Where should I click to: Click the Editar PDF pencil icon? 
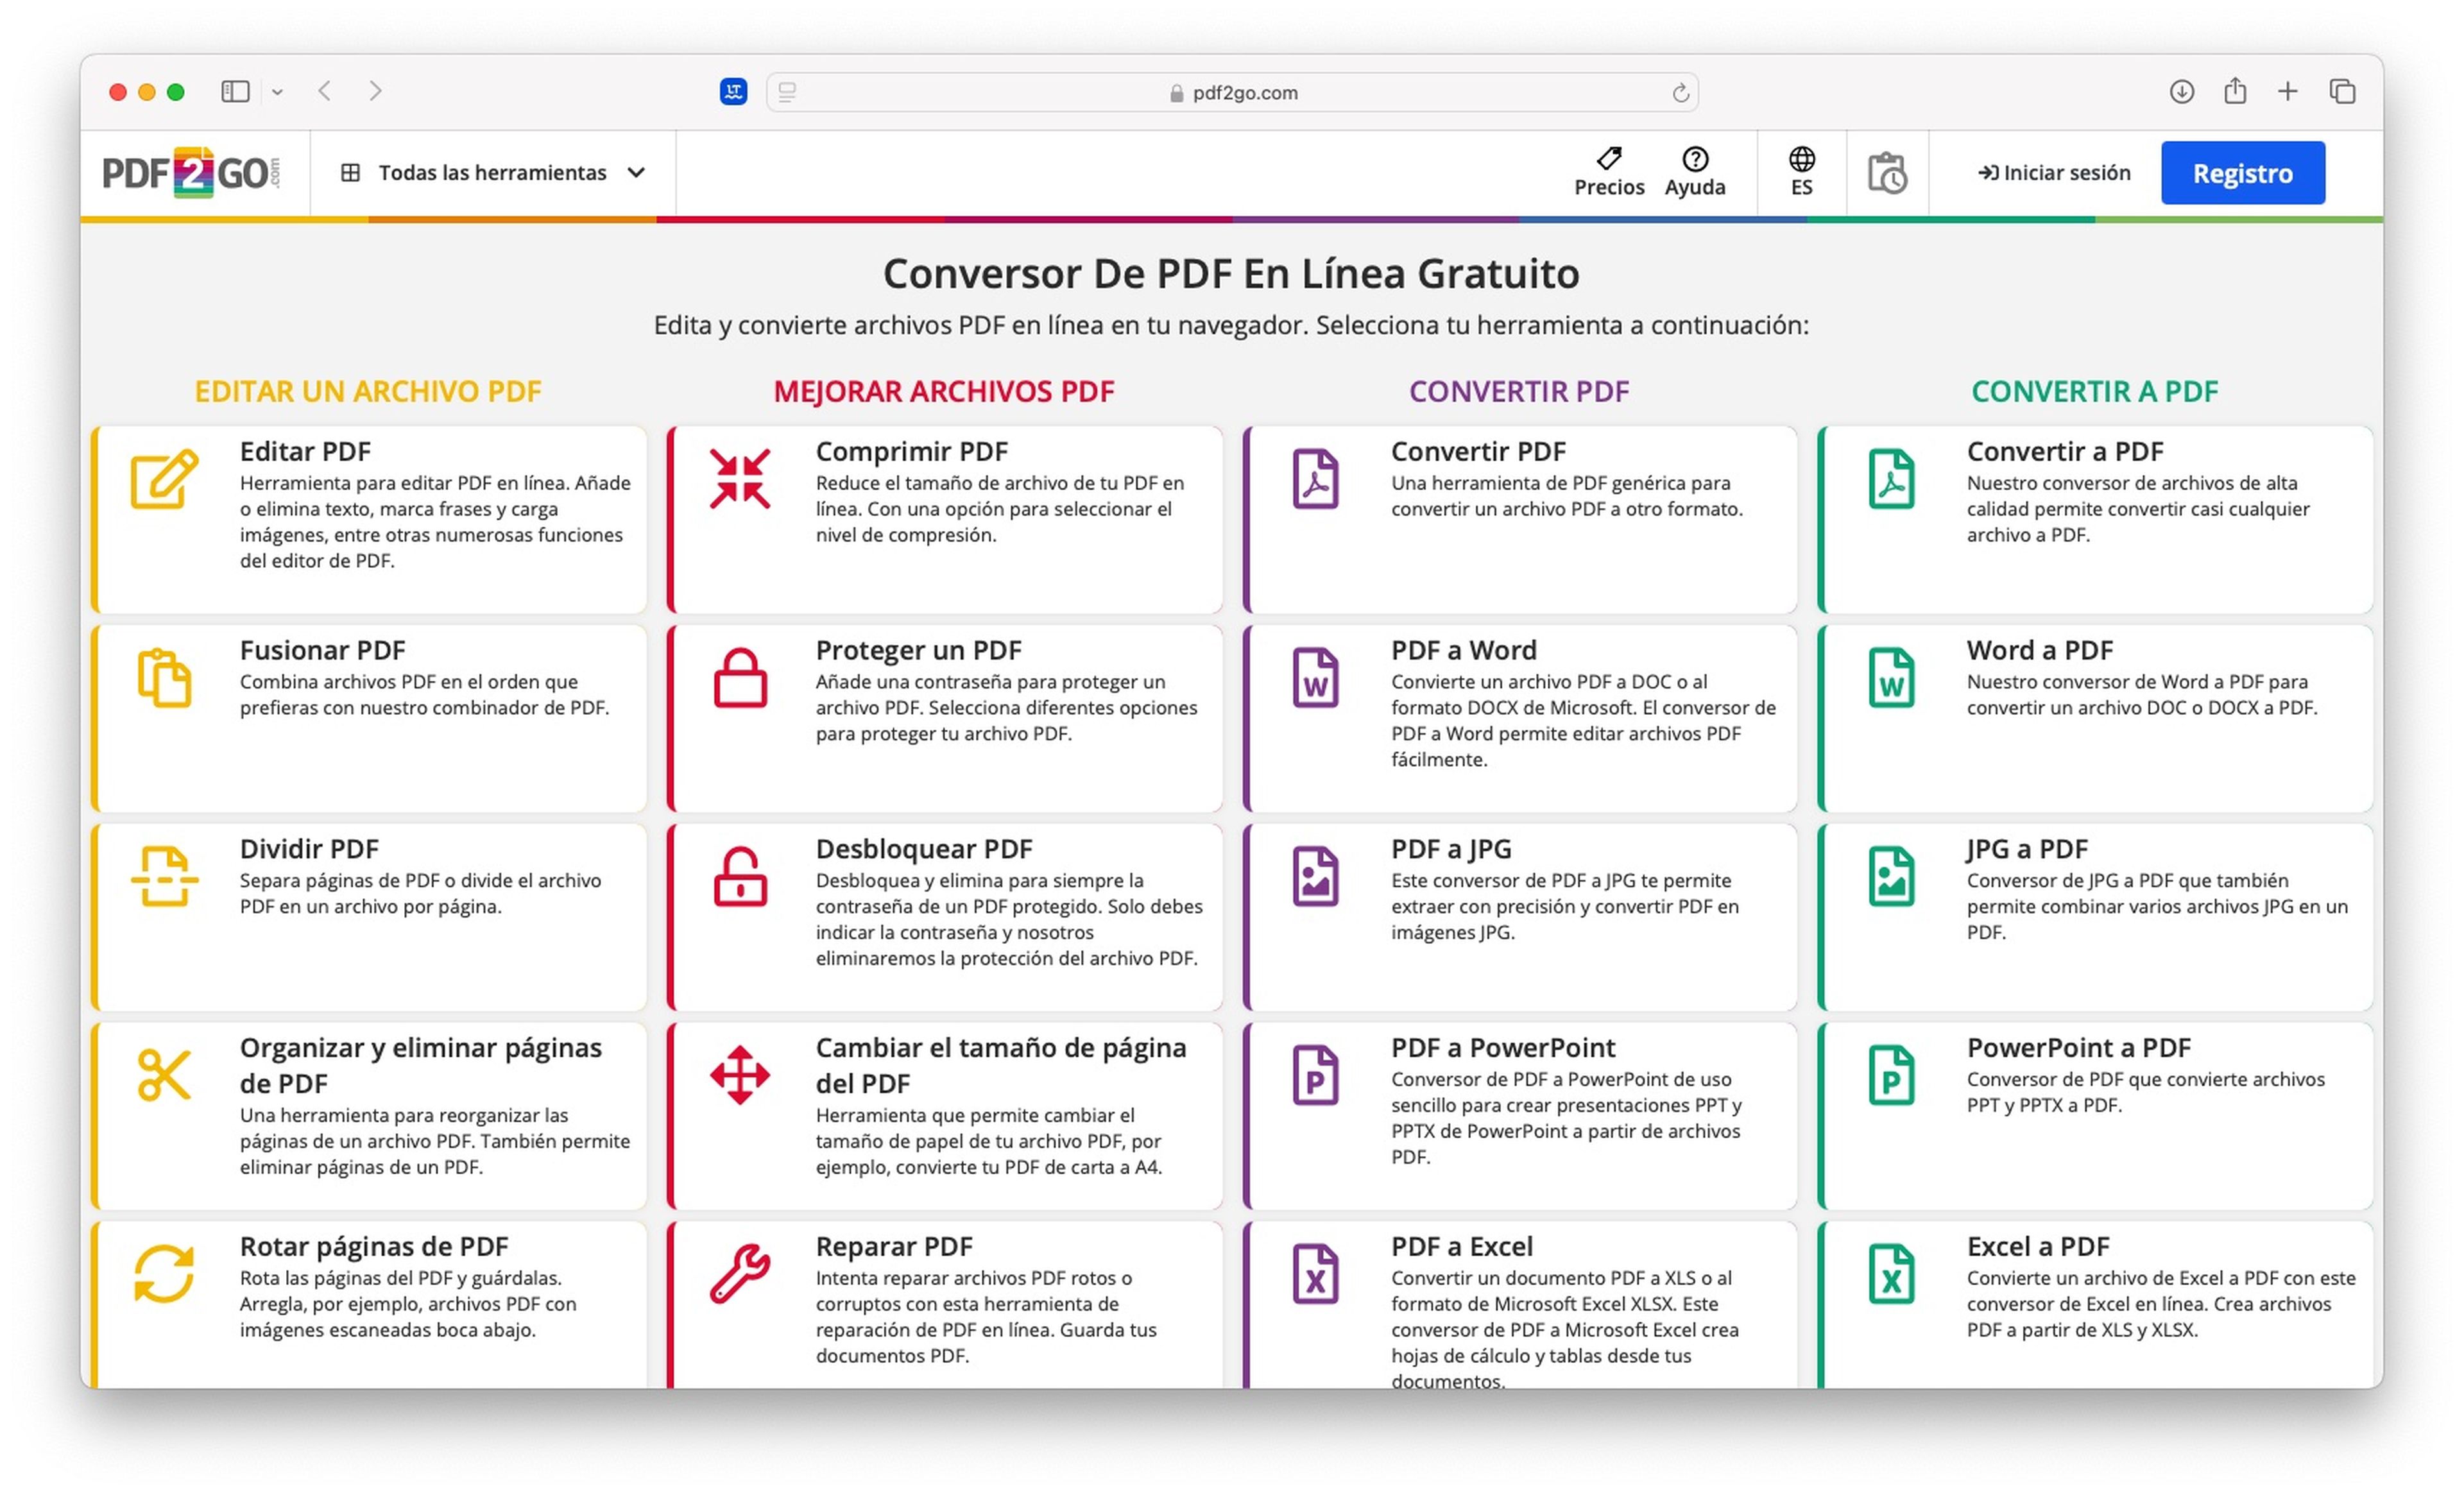(164, 479)
